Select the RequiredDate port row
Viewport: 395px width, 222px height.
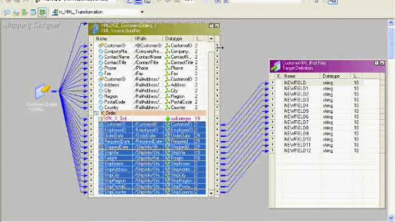[152, 141]
